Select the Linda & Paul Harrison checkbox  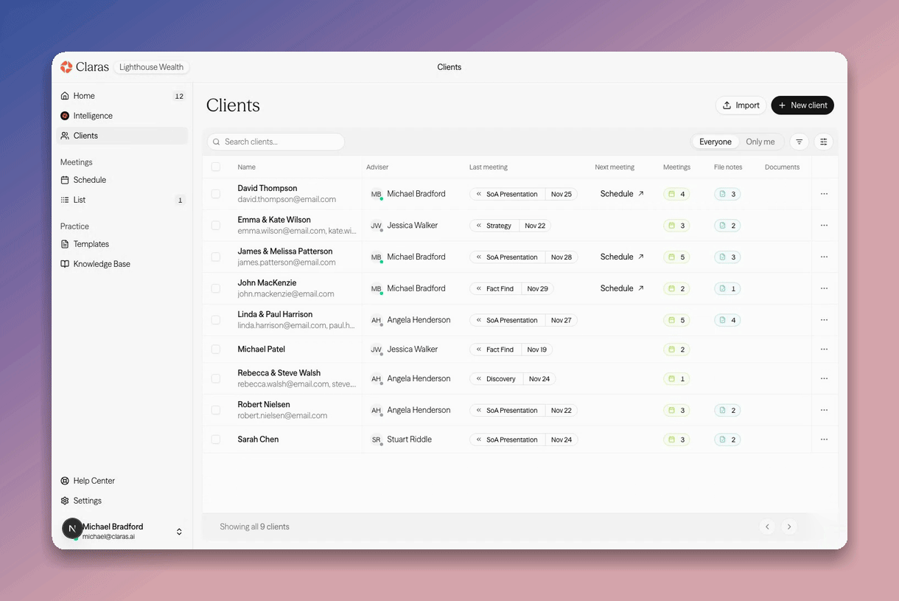pyautogui.click(x=216, y=320)
